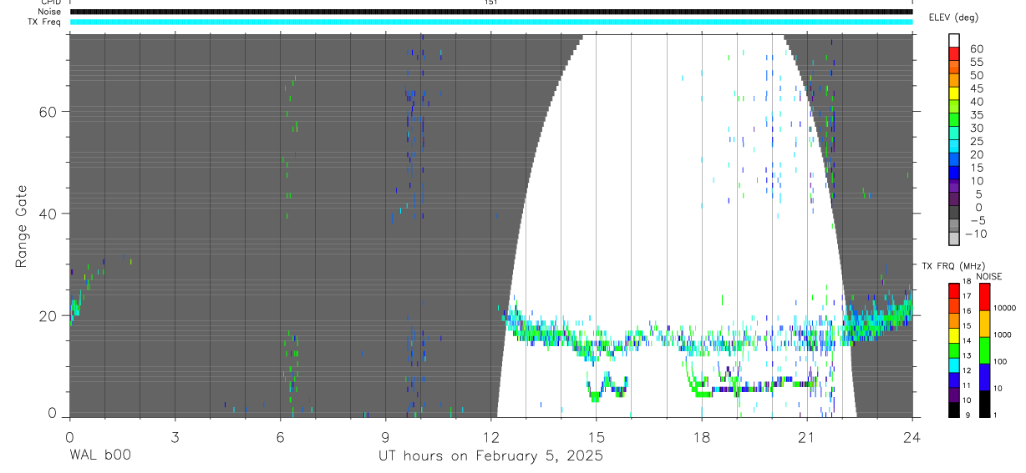
Task: Click 'UT hours on February 5, 2025' label
Action: point(490,455)
